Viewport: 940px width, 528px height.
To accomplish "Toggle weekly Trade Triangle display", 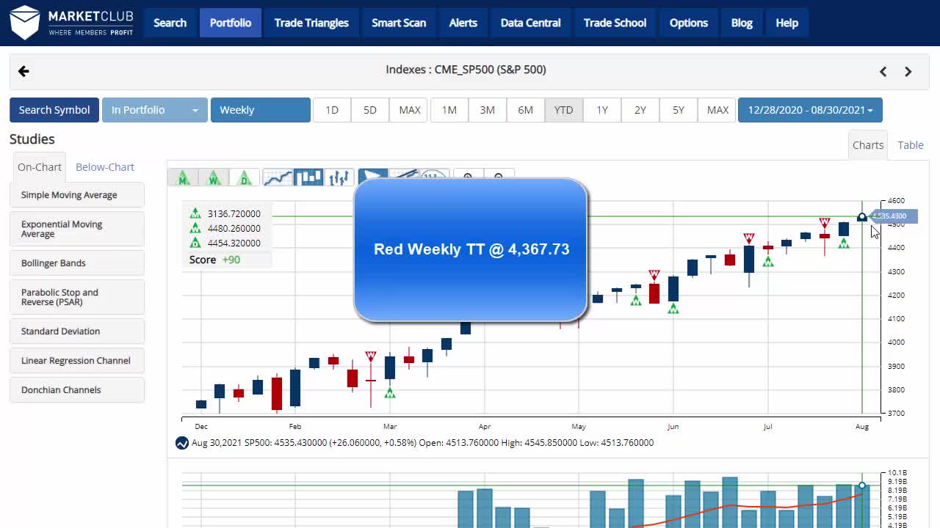I will click(214, 177).
